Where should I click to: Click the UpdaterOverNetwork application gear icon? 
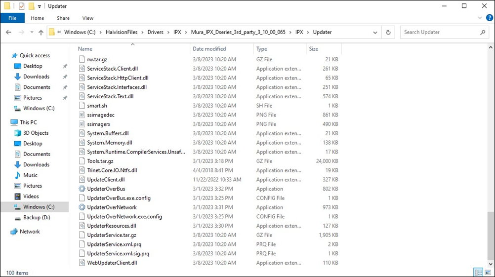click(82, 207)
